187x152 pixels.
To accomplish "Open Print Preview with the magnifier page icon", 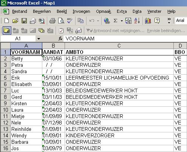I will [61, 21].
